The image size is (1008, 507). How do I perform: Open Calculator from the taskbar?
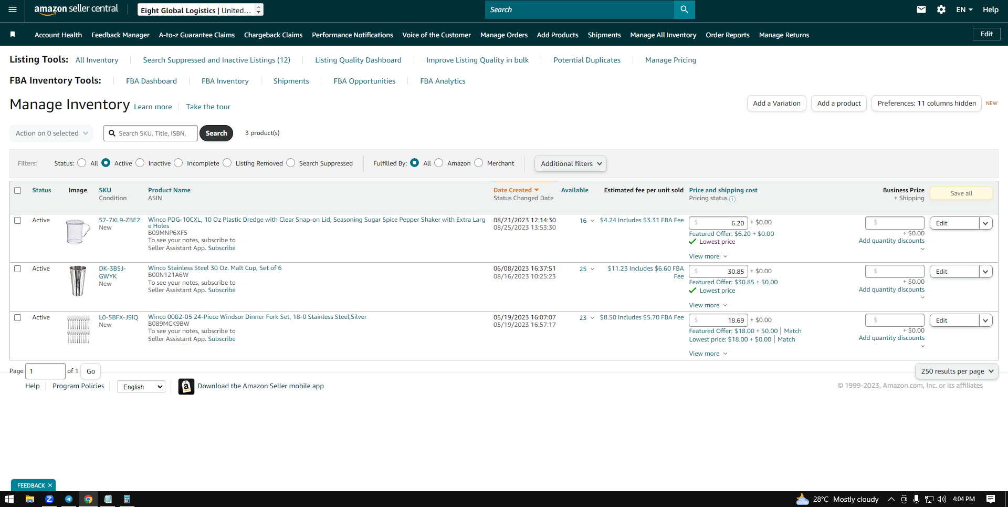pos(127,499)
